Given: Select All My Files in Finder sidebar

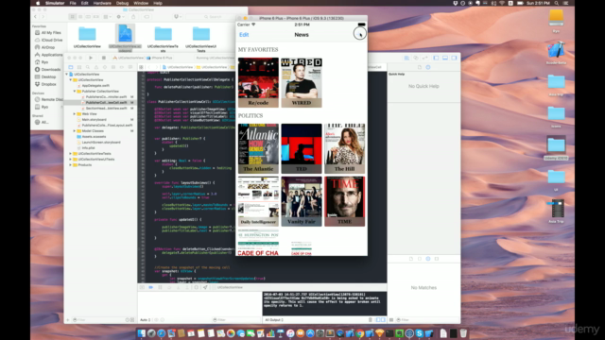Looking at the screenshot, I should (48, 33).
